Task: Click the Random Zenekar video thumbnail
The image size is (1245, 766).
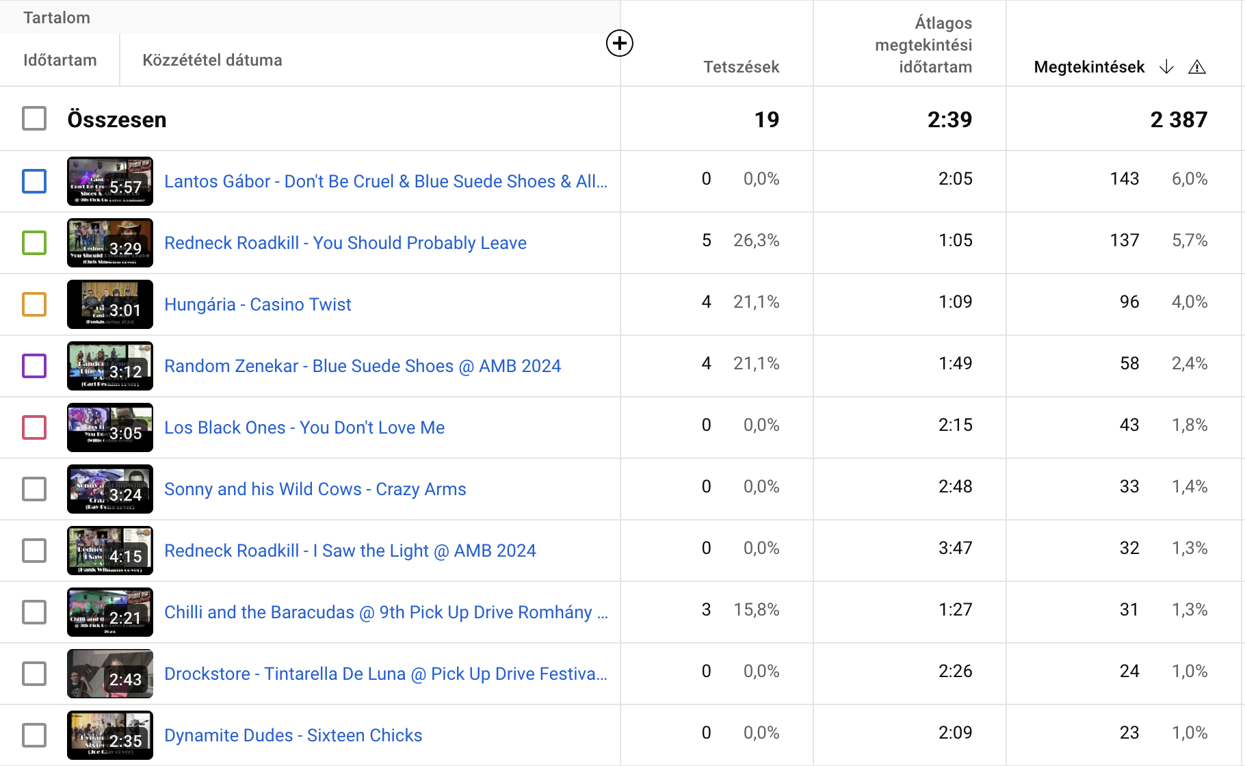Action: (110, 366)
